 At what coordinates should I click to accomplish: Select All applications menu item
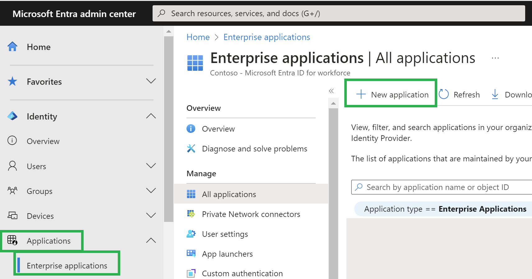tap(251, 194)
